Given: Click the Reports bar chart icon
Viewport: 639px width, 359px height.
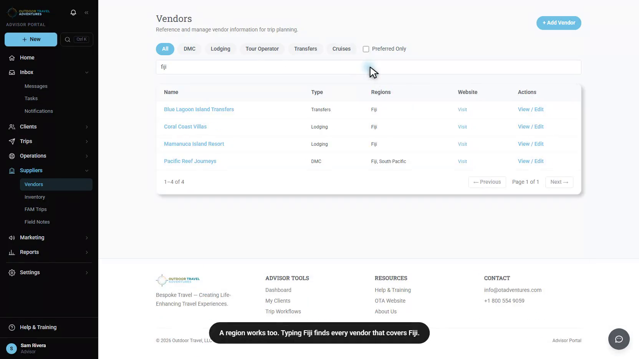Looking at the screenshot, I should click(12, 252).
